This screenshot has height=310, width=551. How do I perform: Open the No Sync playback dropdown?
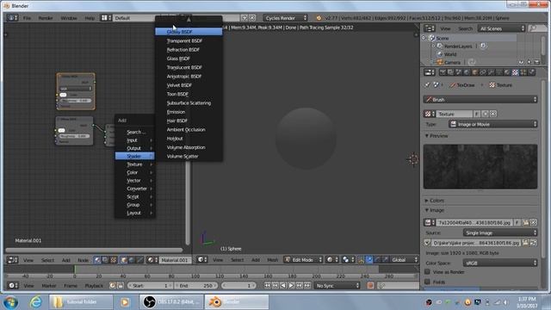point(337,285)
